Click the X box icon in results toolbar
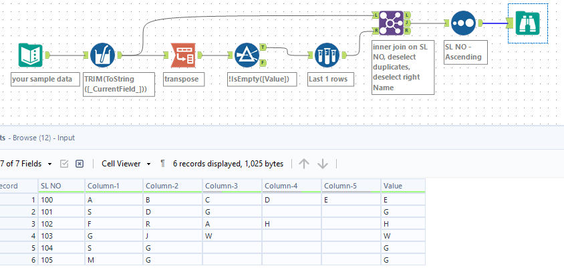564x274 pixels. [80, 163]
